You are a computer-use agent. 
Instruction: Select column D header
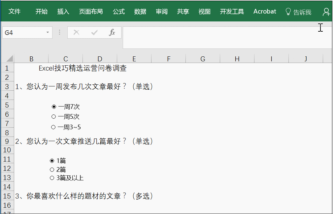(100, 59)
